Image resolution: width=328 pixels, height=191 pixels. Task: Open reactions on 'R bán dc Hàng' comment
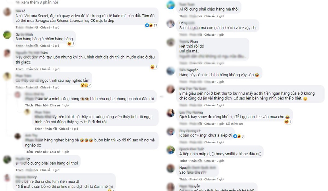pos(239,136)
